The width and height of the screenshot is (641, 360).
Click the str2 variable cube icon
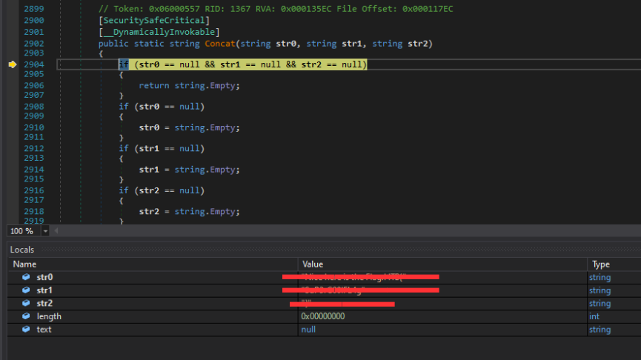click(x=26, y=304)
